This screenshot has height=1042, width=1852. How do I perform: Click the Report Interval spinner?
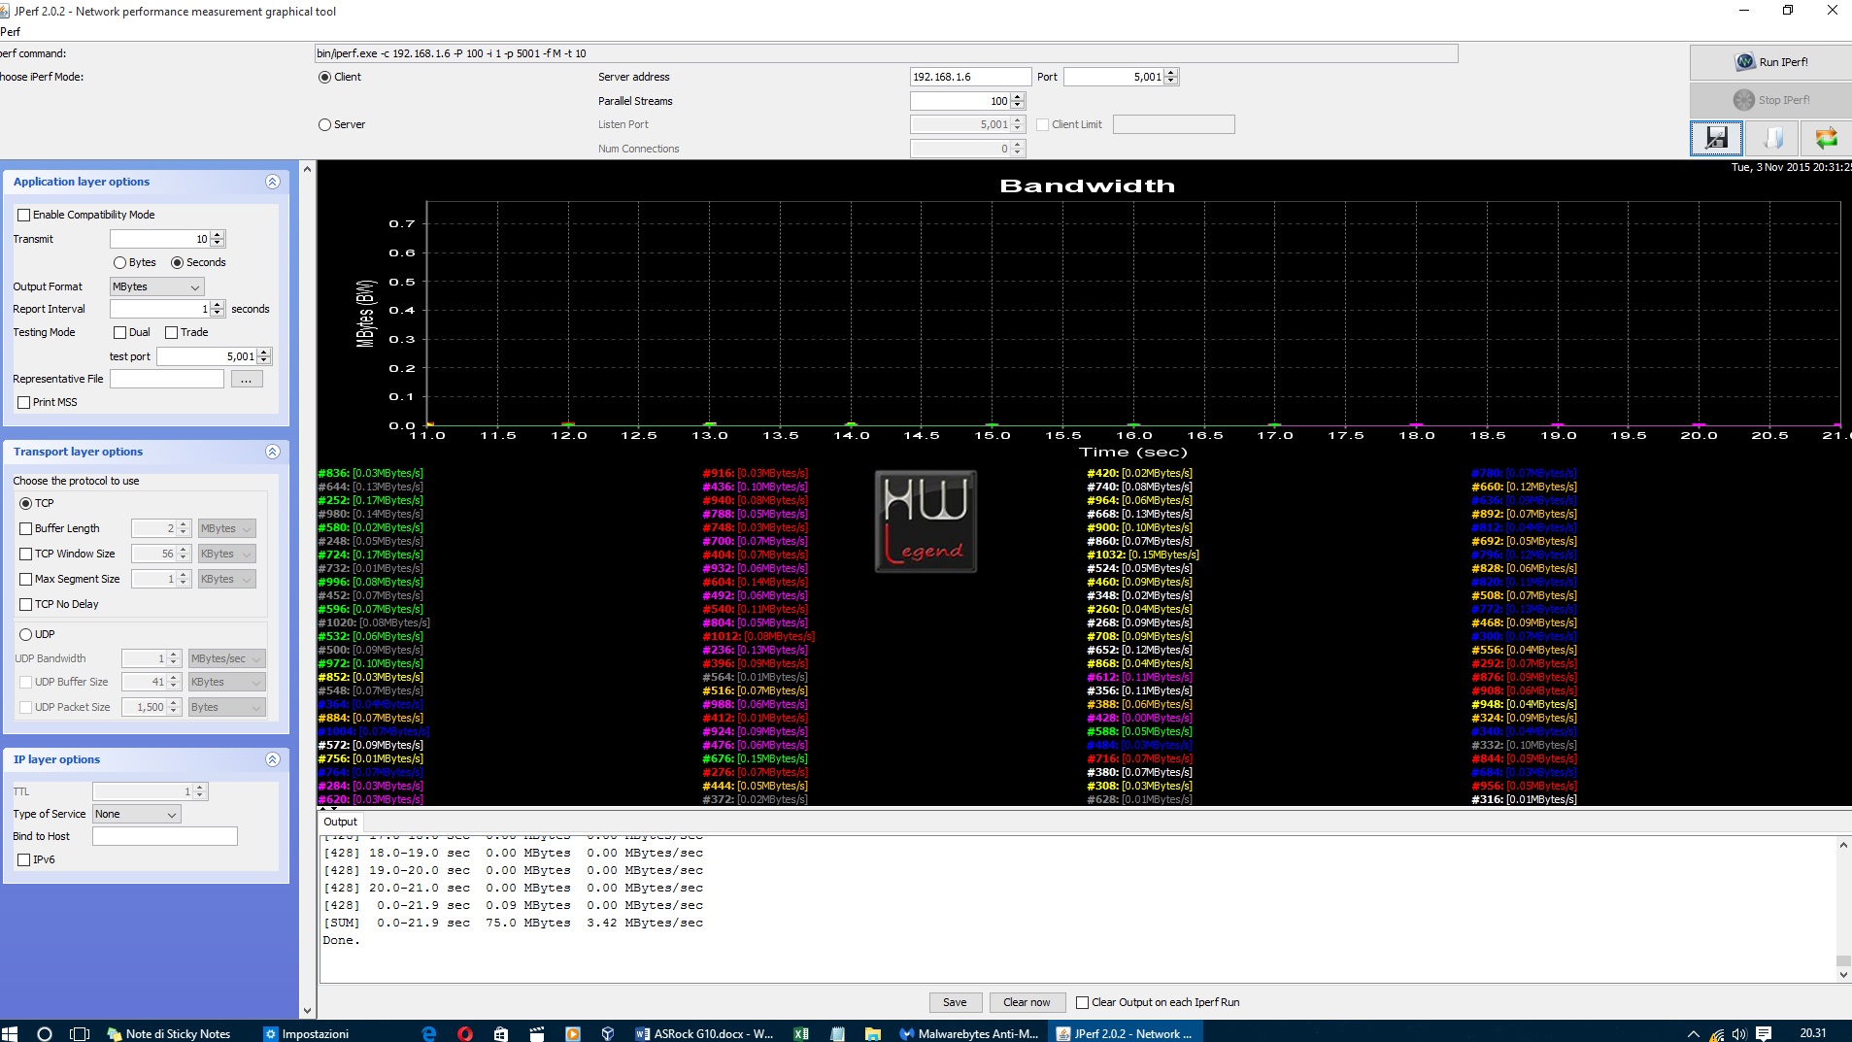[167, 309]
